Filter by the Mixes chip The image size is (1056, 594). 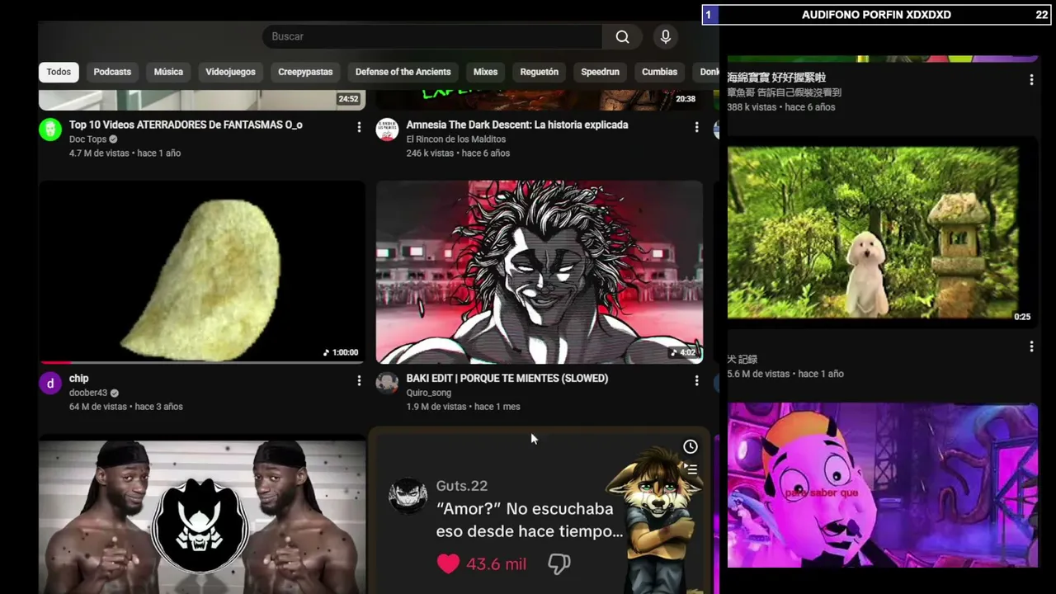(x=485, y=72)
